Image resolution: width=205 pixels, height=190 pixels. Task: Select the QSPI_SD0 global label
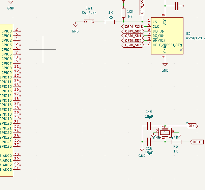click(132, 31)
